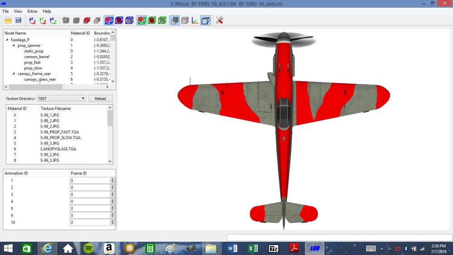Viewport: 453px width, 255px height.
Task: Open the Help menu
Action: [47, 11]
